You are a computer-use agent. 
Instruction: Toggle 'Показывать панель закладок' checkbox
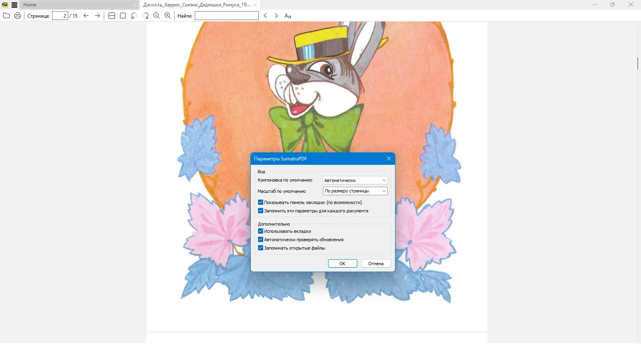pos(260,202)
